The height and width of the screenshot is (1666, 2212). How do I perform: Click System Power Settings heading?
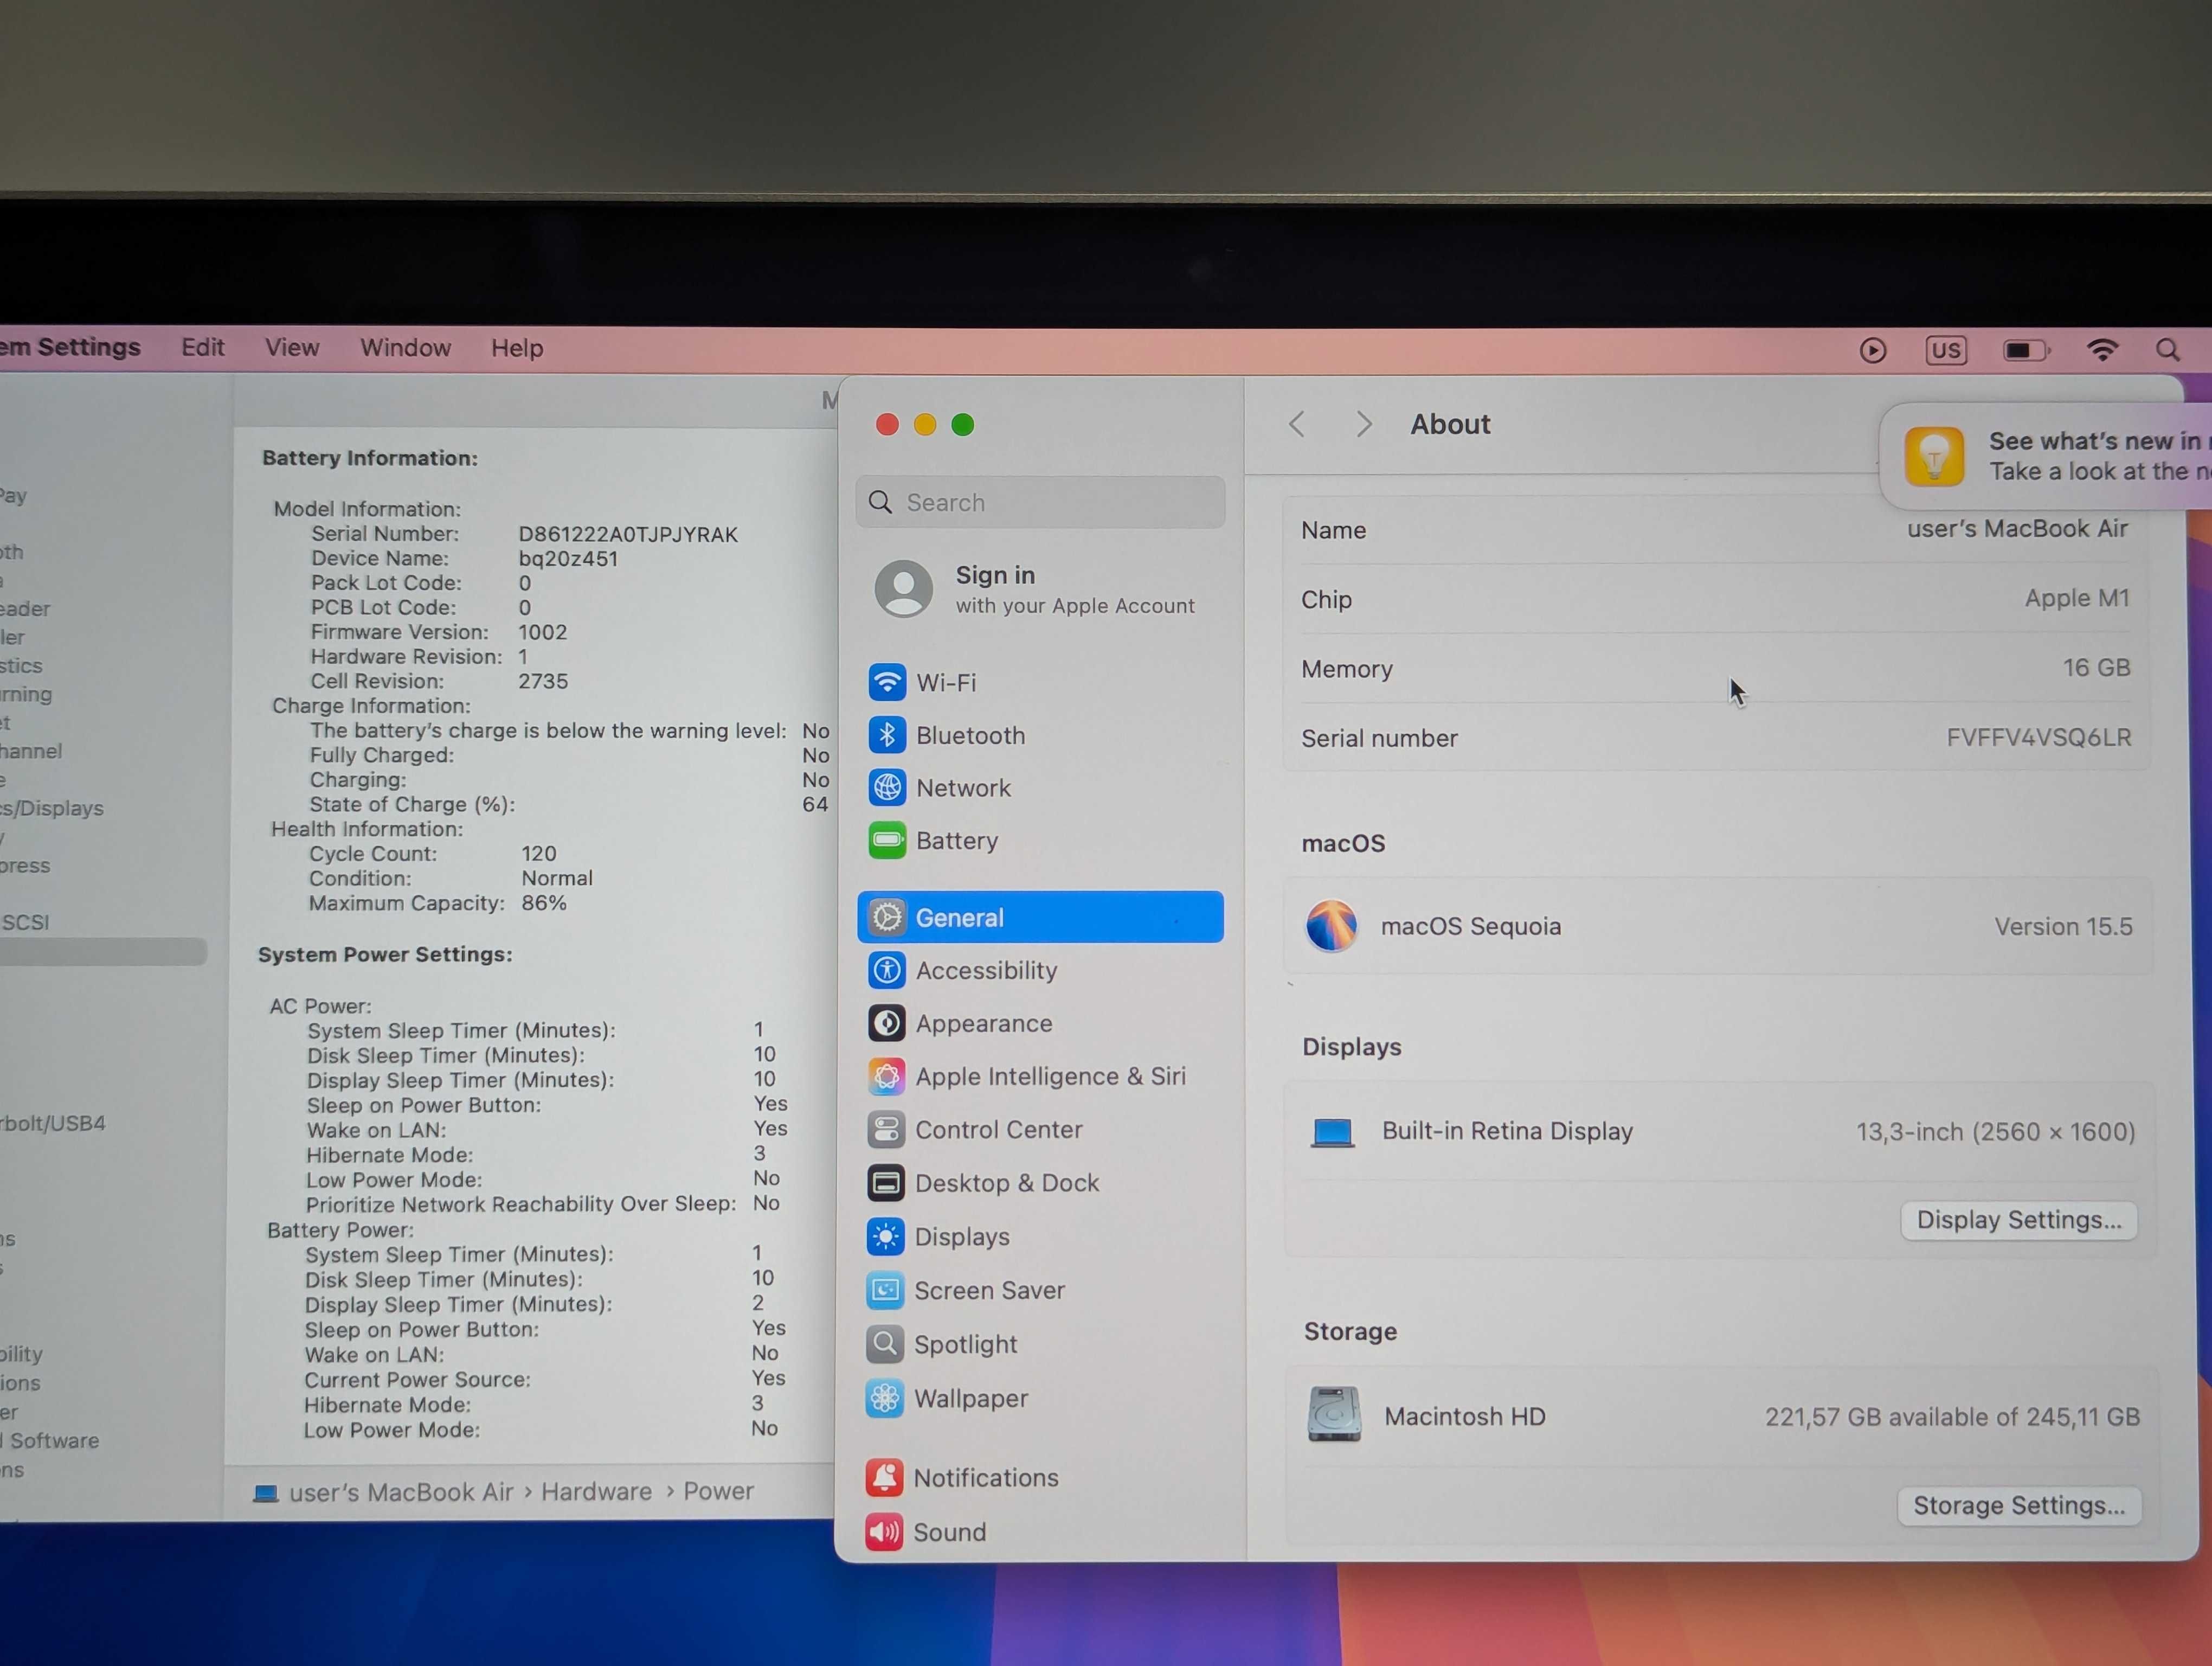385,954
